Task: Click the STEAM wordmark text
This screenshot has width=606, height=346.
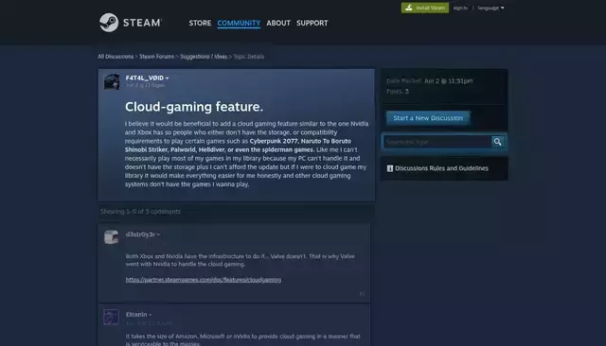Action: click(142, 23)
